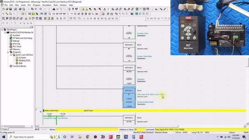Insert a New Closed Contact tool
Viewport: 249px width, 140px height.
pyautogui.click(x=57, y=14)
